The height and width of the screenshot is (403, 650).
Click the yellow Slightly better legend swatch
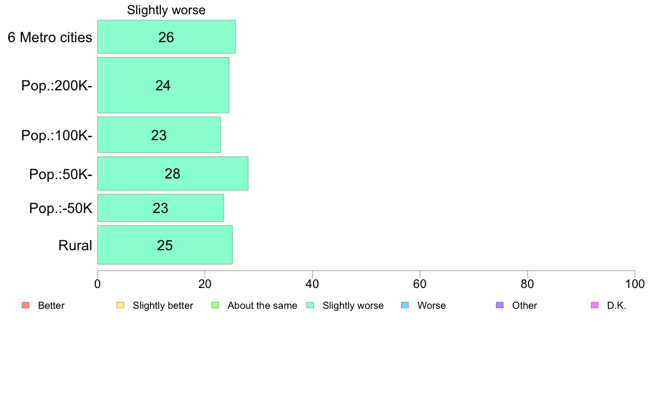tap(120, 306)
